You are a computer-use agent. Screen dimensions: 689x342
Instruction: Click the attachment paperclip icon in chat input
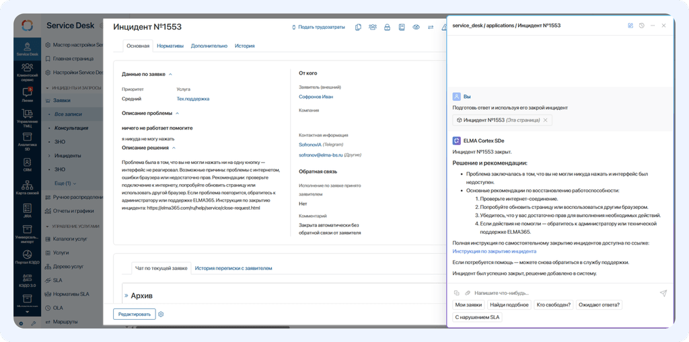tap(468, 293)
